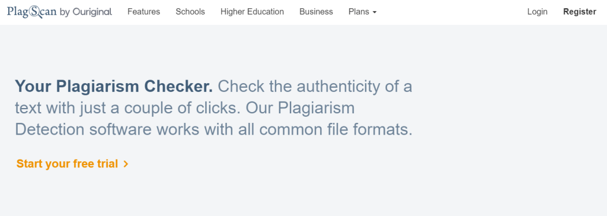Click the Register link
Image resolution: width=607 pixels, height=216 pixels.
(580, 12)
